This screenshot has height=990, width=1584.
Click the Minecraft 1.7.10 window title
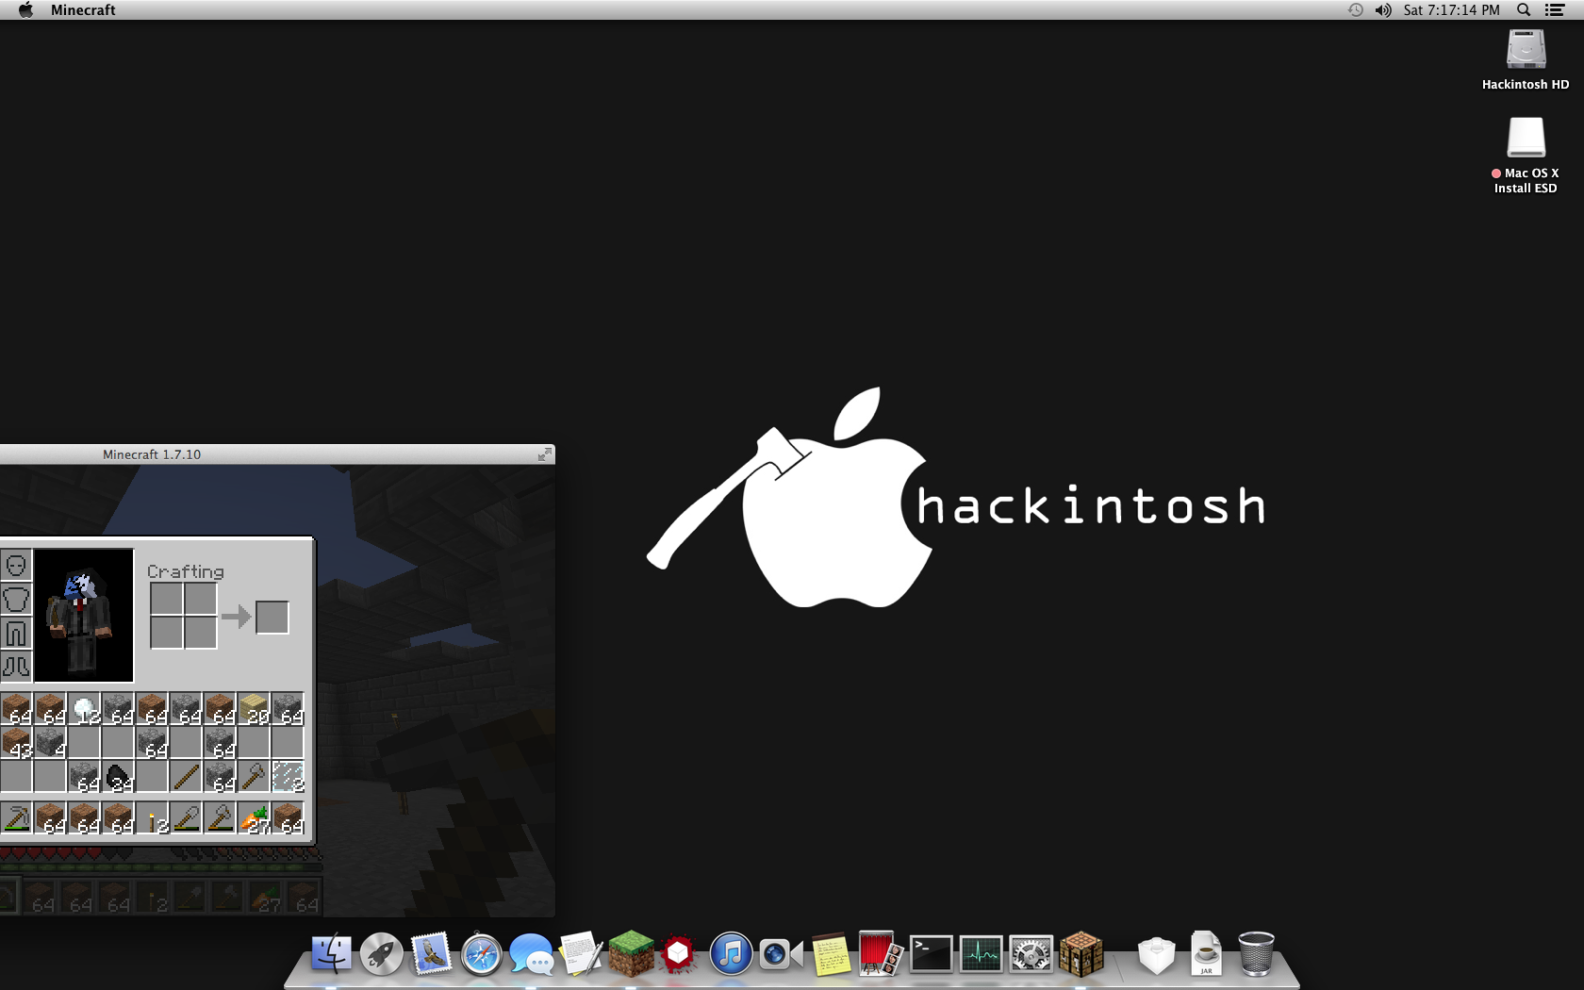click(152, 454)
